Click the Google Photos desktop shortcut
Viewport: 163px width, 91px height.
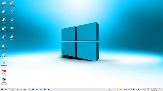point(4,46)
